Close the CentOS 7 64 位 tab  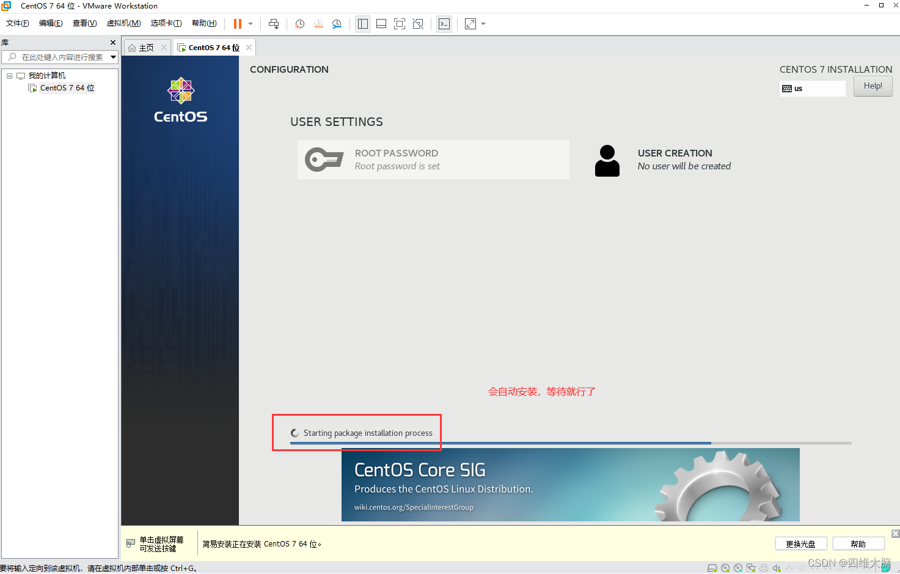coord(249,48)
